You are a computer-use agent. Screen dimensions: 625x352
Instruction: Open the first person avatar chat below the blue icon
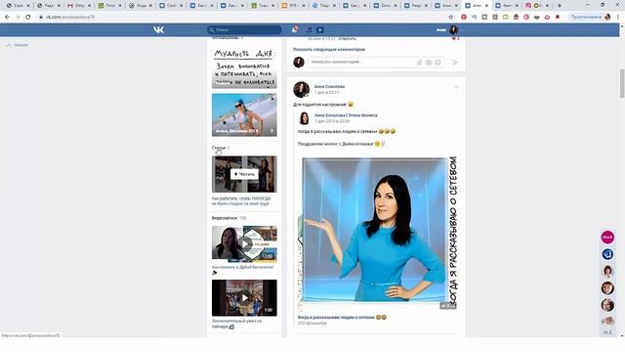coord(607,272)
